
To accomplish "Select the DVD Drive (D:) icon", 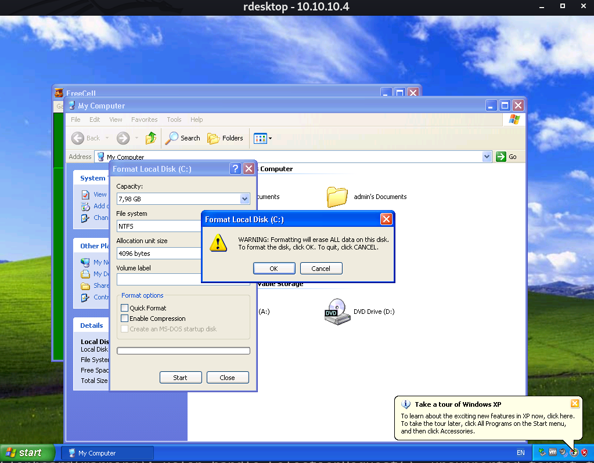I will click(x=337, y=312).
